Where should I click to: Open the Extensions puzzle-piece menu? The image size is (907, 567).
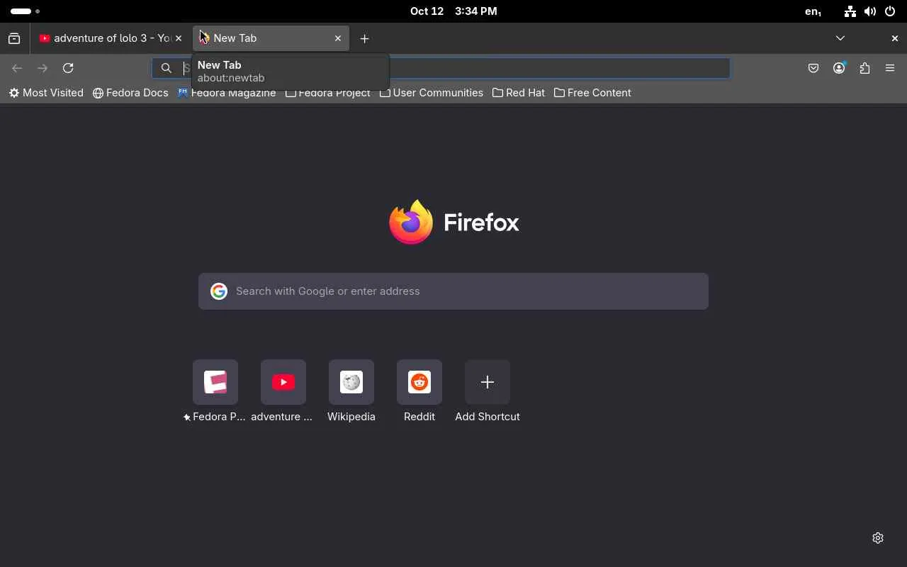(864, 68)
